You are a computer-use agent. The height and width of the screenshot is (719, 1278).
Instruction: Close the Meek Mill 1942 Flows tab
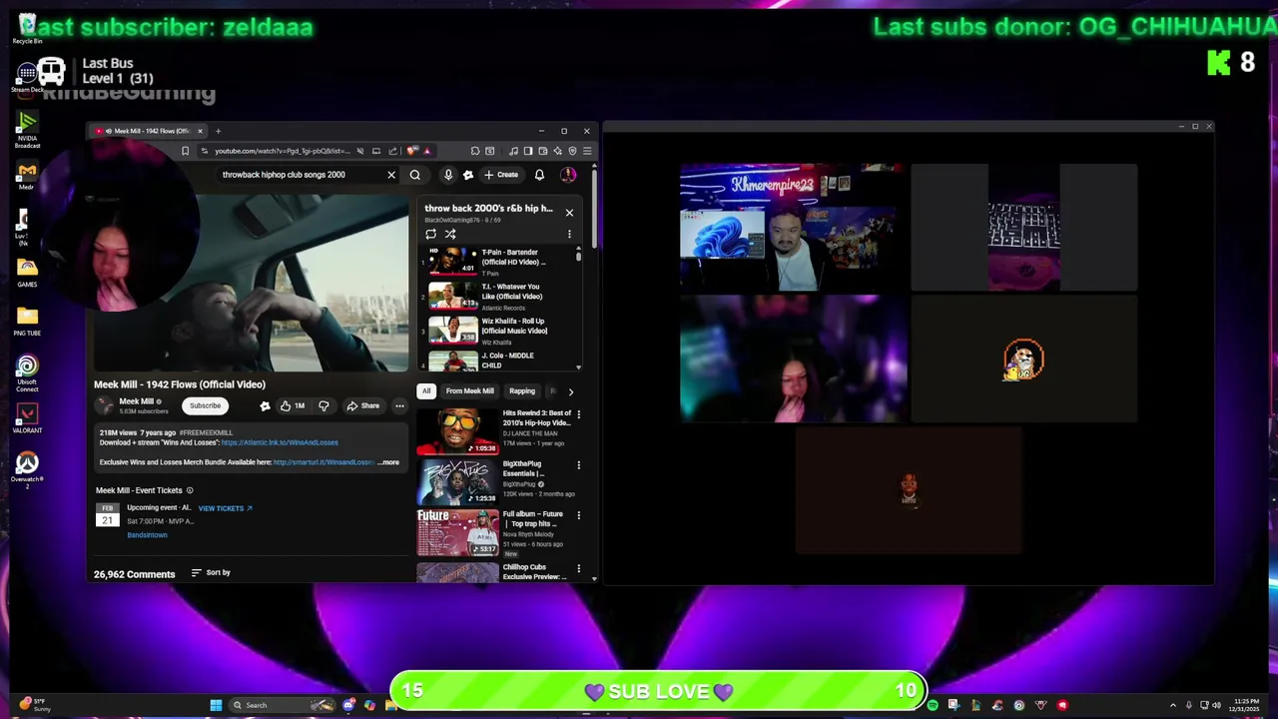[x=200, y=131]
